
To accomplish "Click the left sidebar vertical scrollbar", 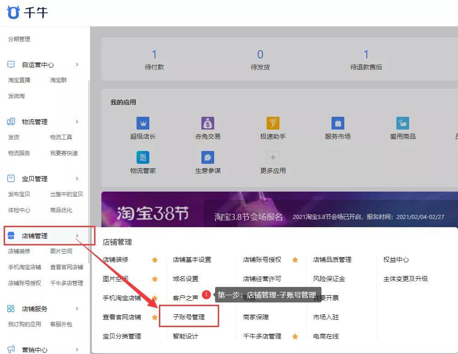I will coord(89,172).
